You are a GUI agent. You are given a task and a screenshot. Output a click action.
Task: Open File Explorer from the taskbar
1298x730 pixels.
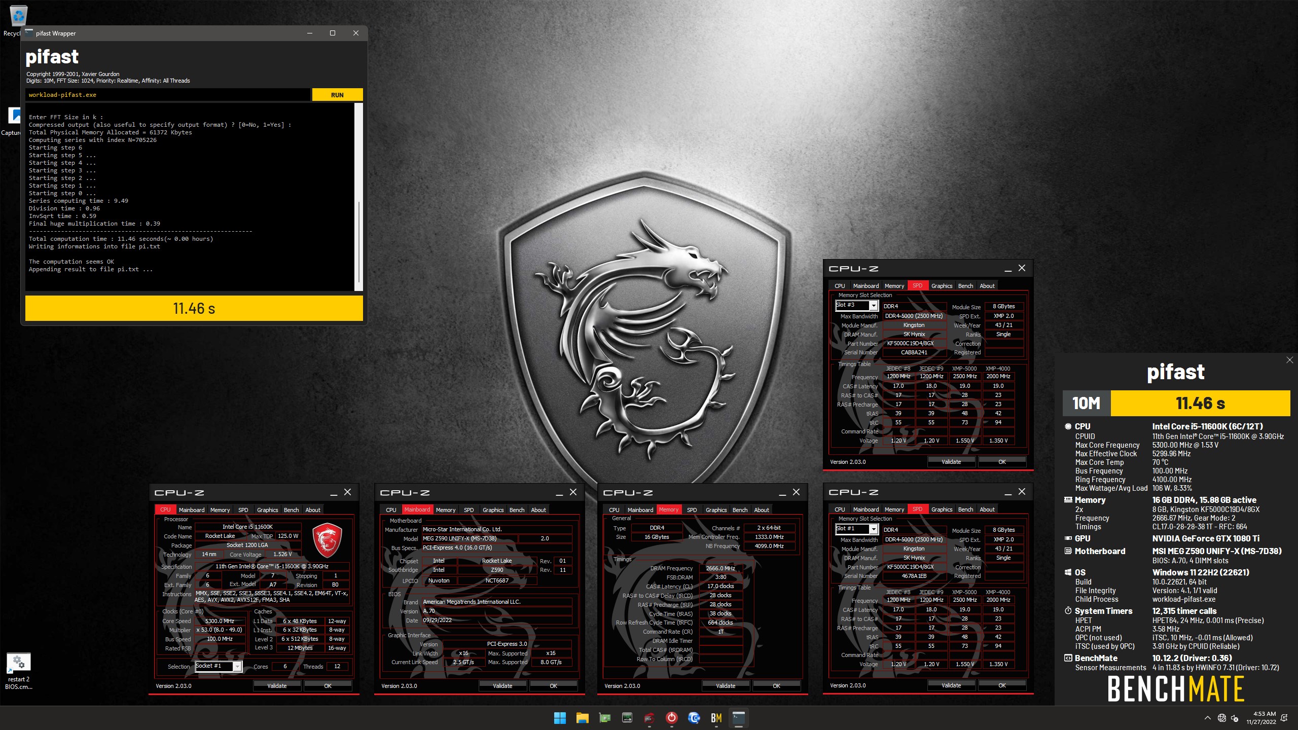pos(582,718)
